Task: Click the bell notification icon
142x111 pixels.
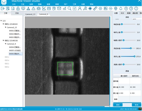Action: coord(121,9)
